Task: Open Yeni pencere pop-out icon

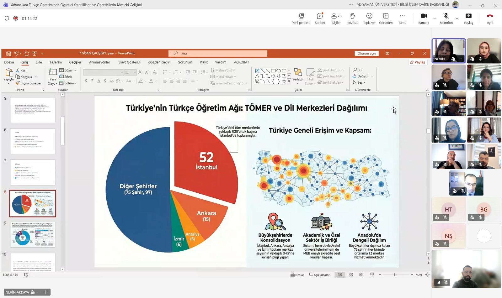Action: pyautogui.click(x=301, y=18)
